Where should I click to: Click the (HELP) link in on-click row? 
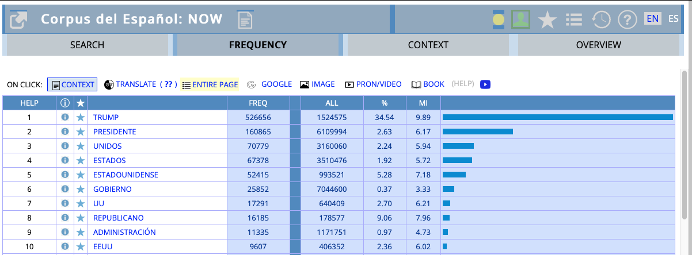point(463,84)
